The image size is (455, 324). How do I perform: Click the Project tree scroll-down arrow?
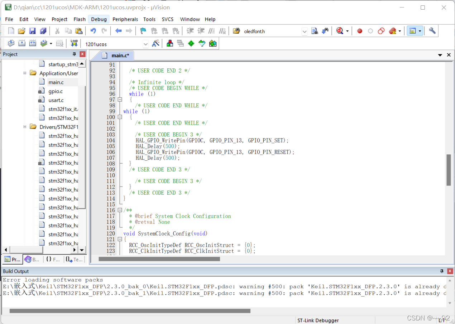tap(82, 250)
